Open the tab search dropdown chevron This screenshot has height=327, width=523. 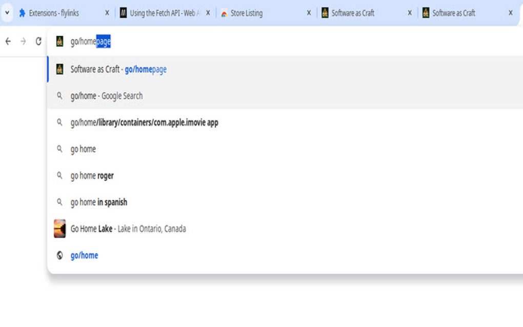[7, 13]
